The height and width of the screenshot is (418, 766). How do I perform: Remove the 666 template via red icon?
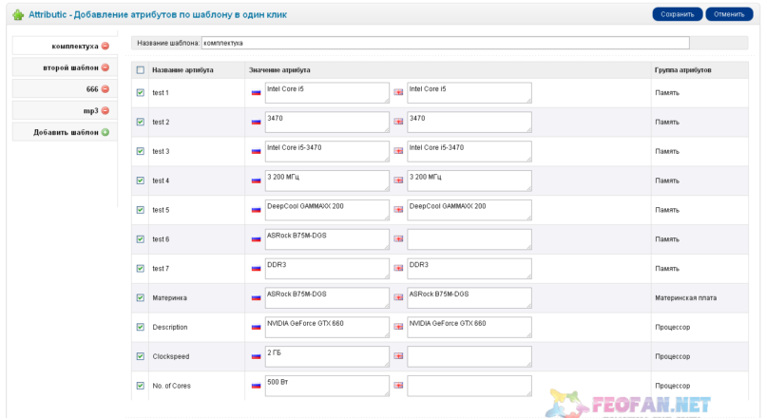[105, 89]
